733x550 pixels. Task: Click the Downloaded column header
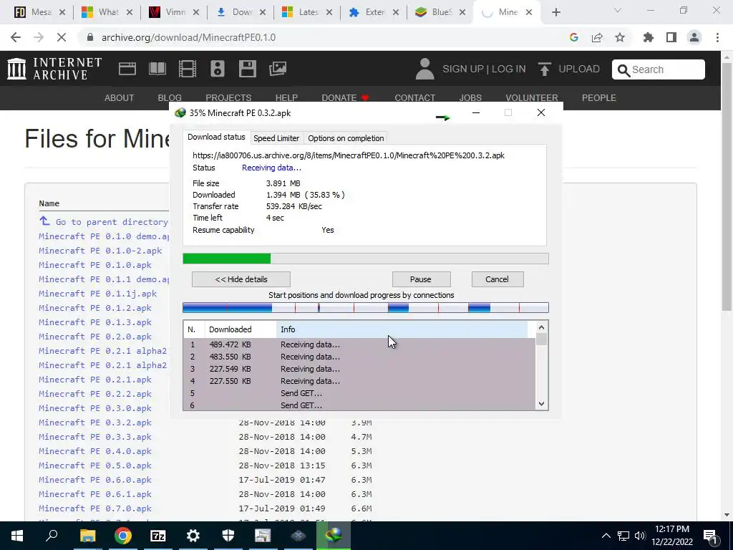click(x=241, y=329)
